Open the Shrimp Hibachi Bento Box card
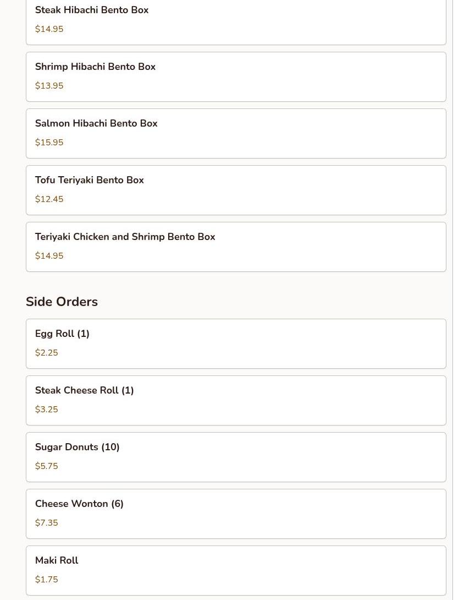The height and width of the screenshot is (600, 464). point(236,77)
